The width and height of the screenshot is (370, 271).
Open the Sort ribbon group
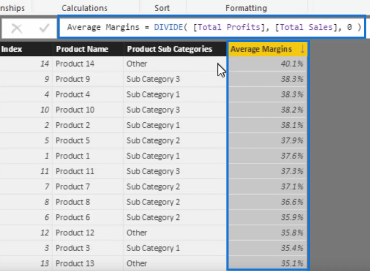click(162, 8)
